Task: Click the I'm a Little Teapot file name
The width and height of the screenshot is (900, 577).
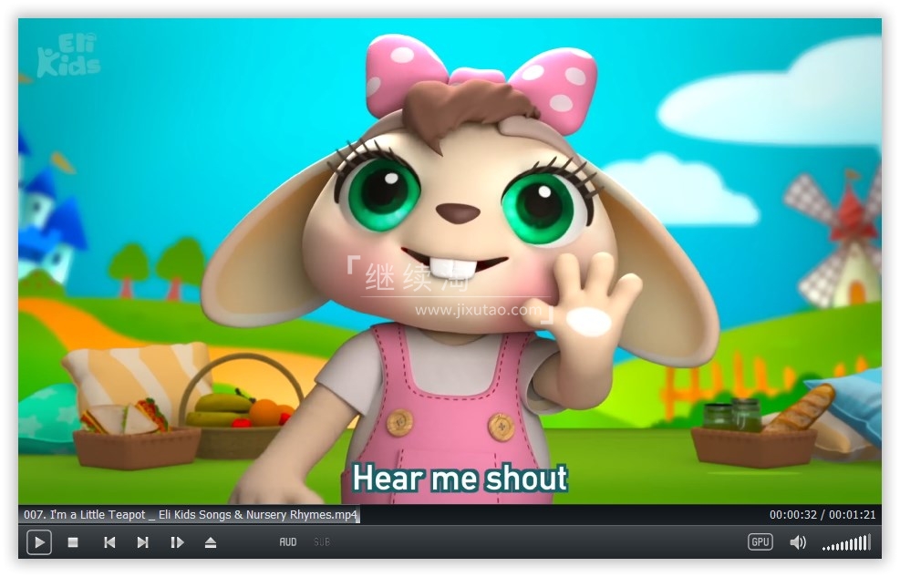Action: [x=190, y=515]
